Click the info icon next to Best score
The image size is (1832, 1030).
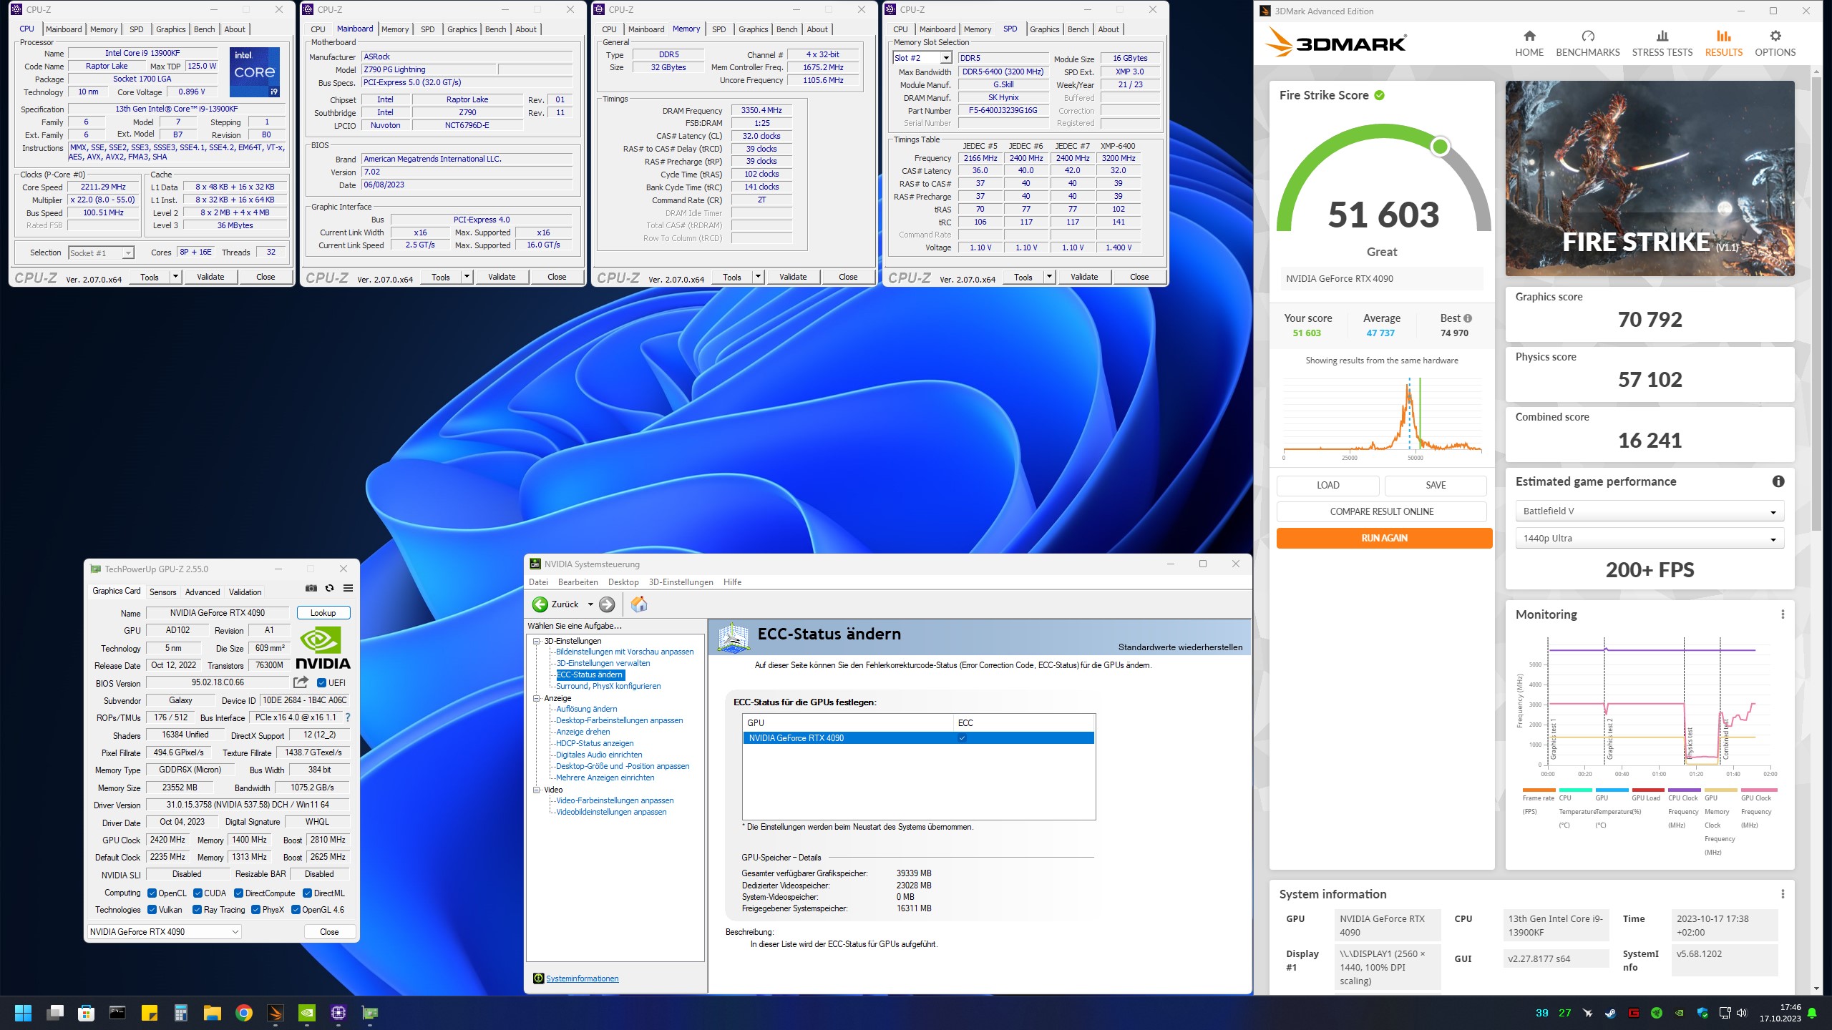click(1468, 318)
